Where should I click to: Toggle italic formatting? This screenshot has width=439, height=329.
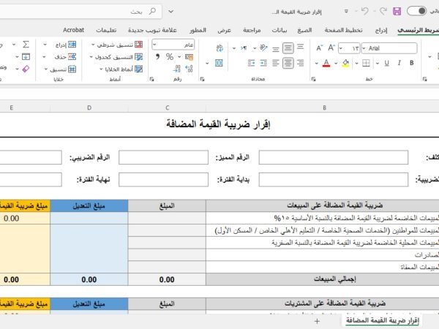399,63
